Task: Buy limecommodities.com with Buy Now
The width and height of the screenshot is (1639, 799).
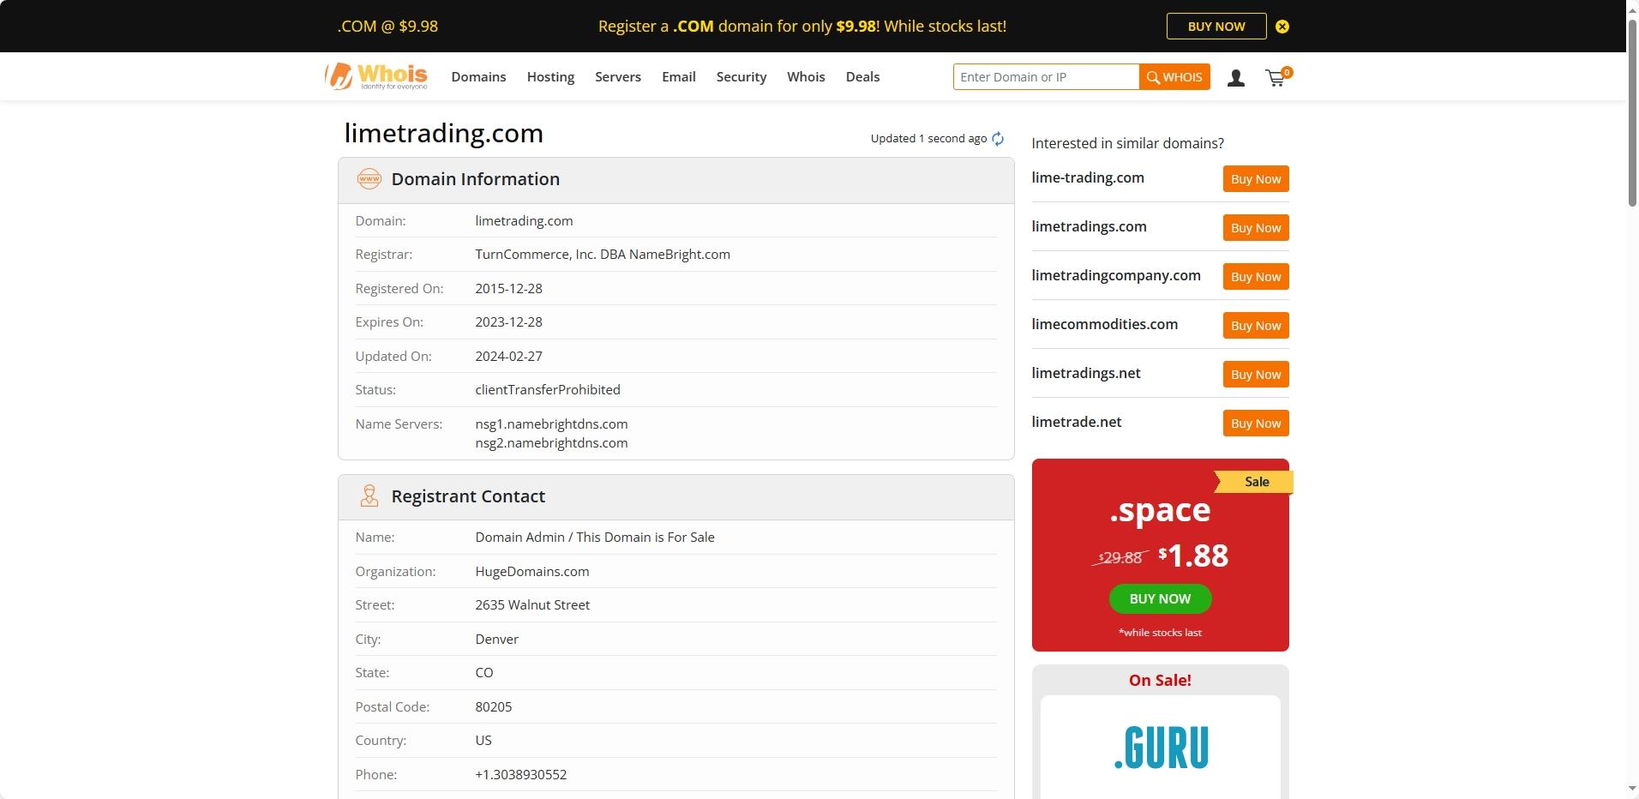Action: 1256,326
